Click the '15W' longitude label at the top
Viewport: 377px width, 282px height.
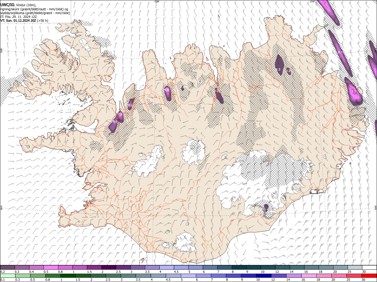[312, 1]
